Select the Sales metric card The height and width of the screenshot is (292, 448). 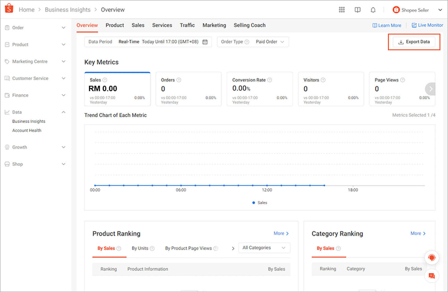point(117,89)
